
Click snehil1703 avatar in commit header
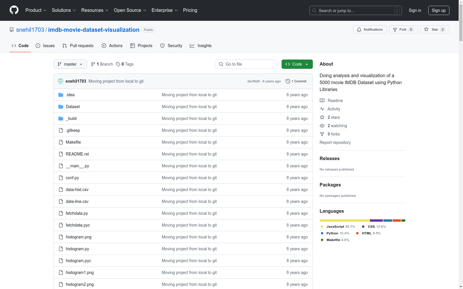click(60, 81)
